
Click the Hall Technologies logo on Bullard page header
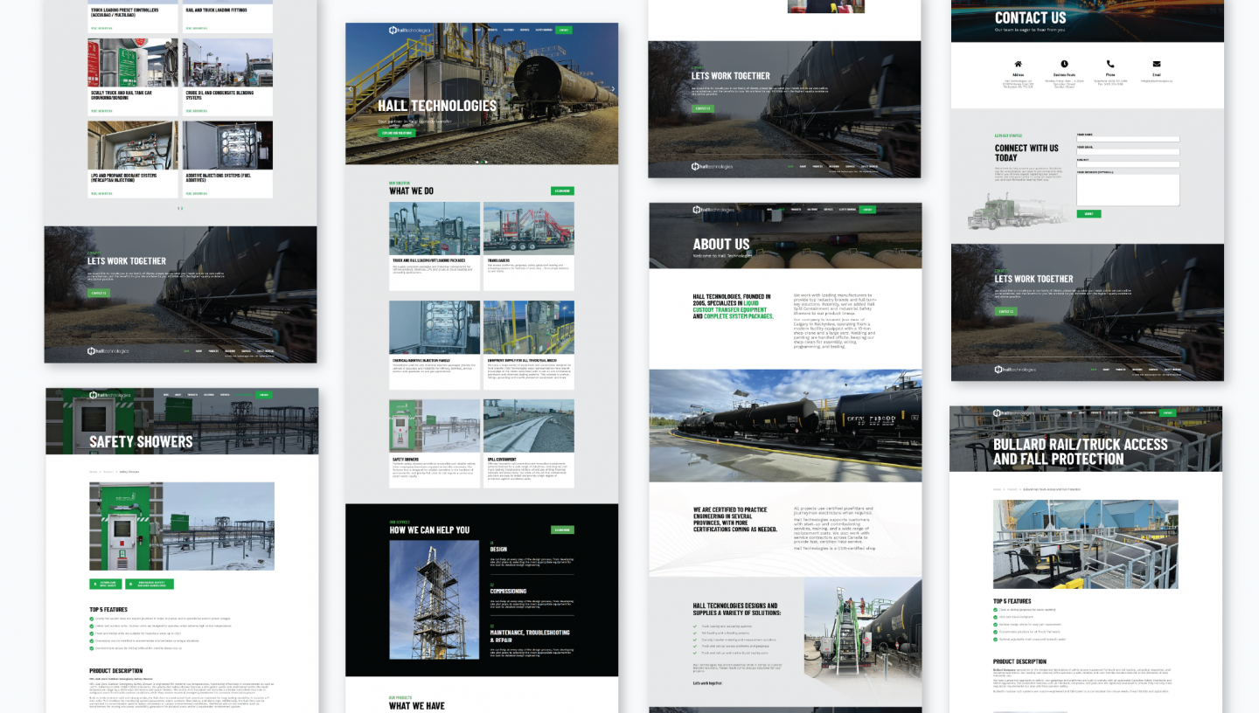click(1014, 412)
